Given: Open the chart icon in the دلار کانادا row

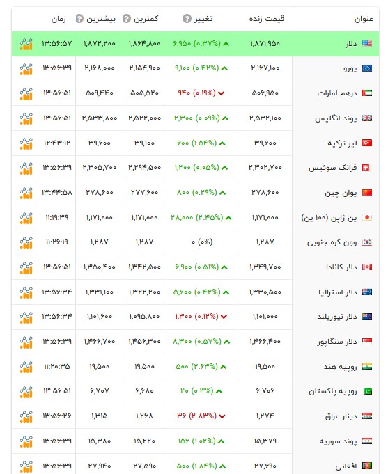Looking at the screenshot, I should tap(26, 267).
